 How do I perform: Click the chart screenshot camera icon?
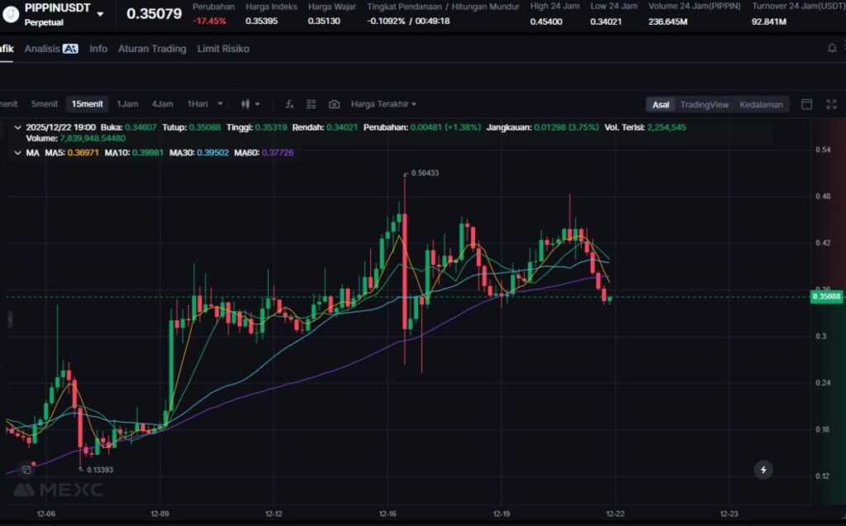point(334,104)
